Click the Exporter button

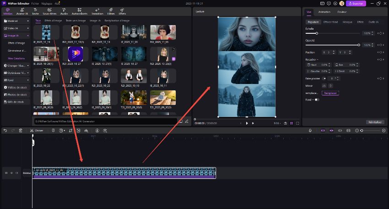click(357, 3)
